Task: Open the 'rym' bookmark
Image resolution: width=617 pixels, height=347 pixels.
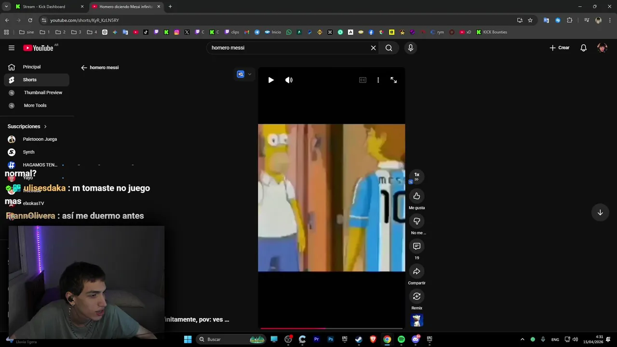Action: (437, 32)
